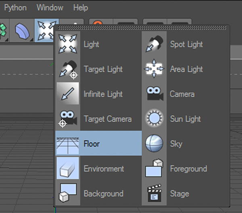
Task: Click the Stage clapperboard icon
Action: (154, 193)
